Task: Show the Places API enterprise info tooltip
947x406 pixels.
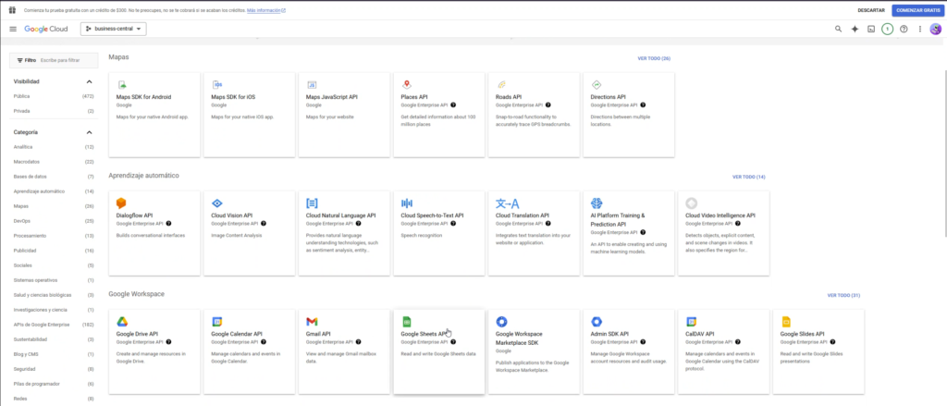Action: tap(453, 105)
